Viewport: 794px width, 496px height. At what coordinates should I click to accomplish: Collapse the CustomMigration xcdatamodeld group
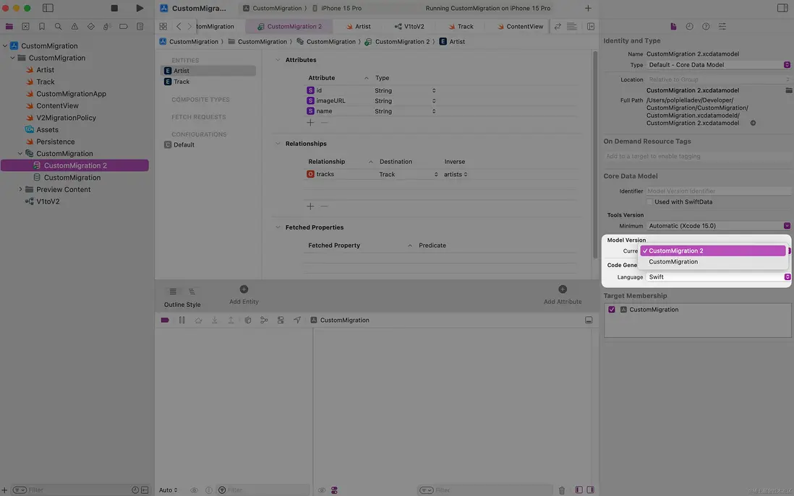[20, 154]
